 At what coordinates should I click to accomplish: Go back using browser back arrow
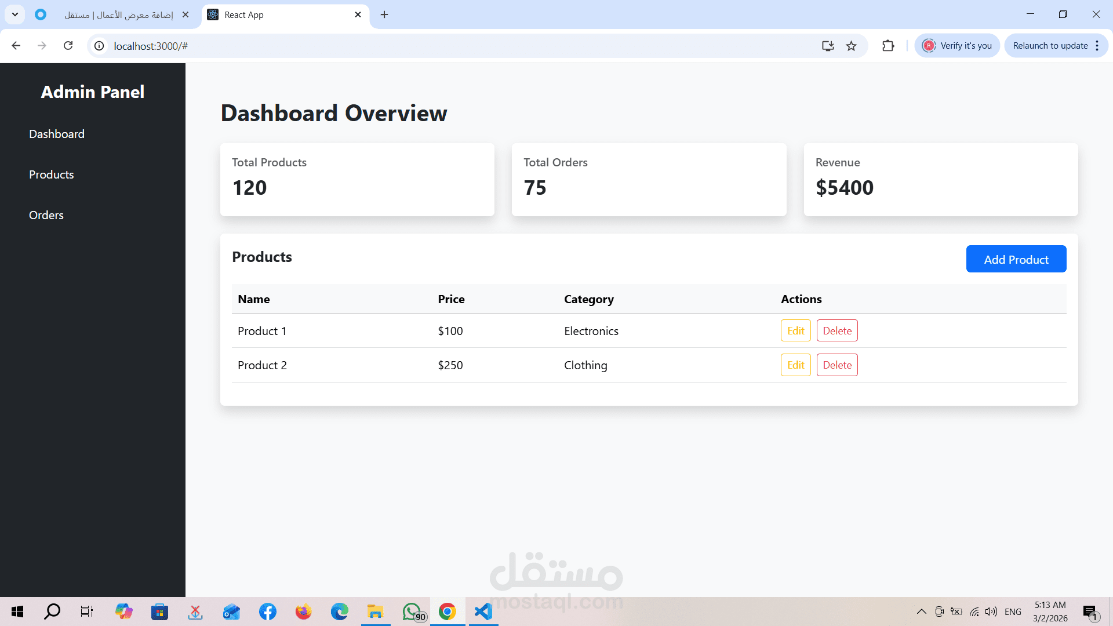pyautogui.click(x=16, y=46)
